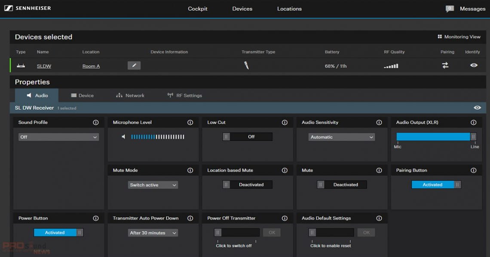Disable the Pairing Button toggle
Screen dimensions: 490x257
436,185
